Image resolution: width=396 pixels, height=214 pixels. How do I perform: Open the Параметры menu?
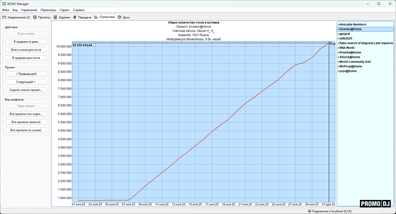pyautogui.click(x=48, y=10)
